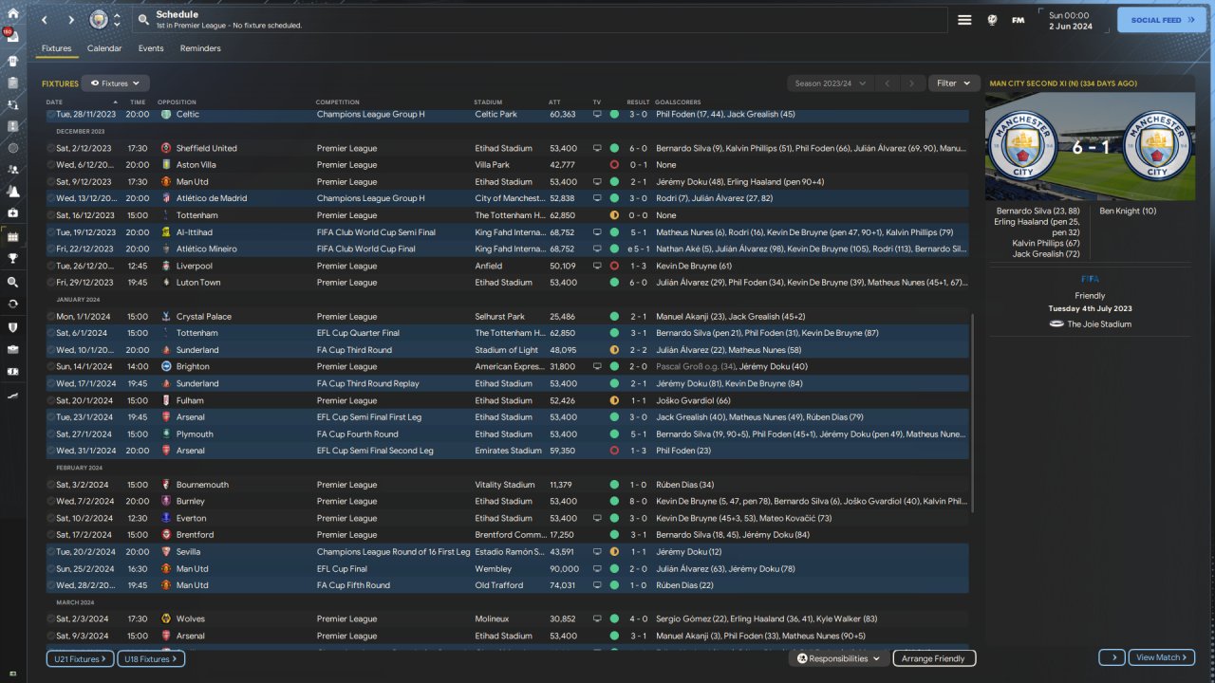The height and width of the screenshot is (683, 1215).
Task: Toggle the reminder circle for Sheffield United fixture
Action: coord(51,148)
